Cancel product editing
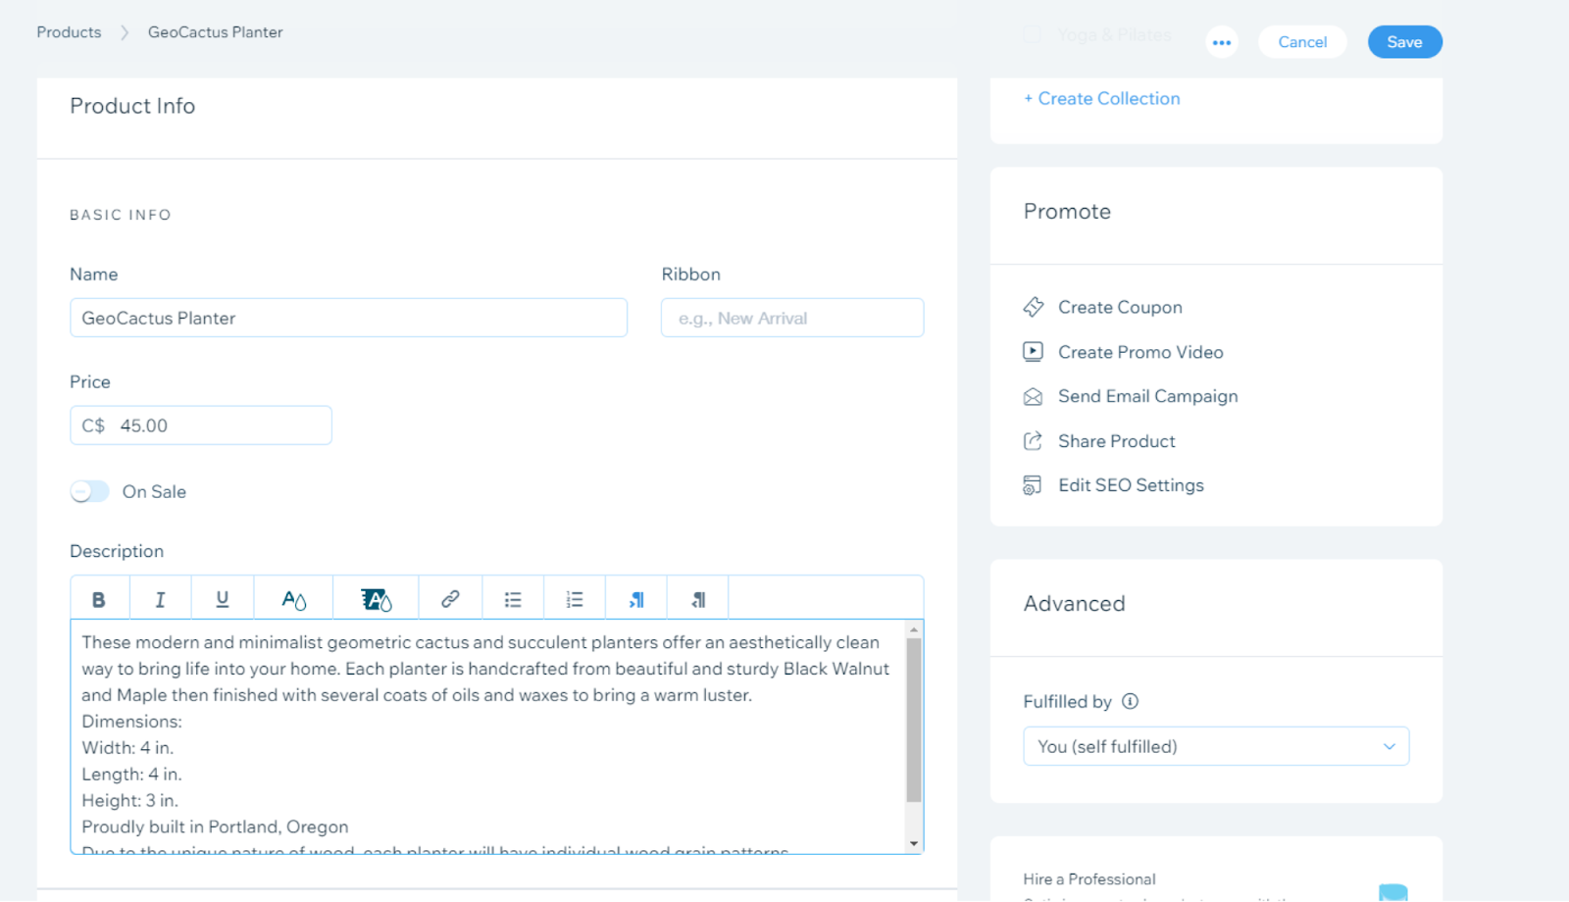 pyautogui.click(x=1302, y=42)
